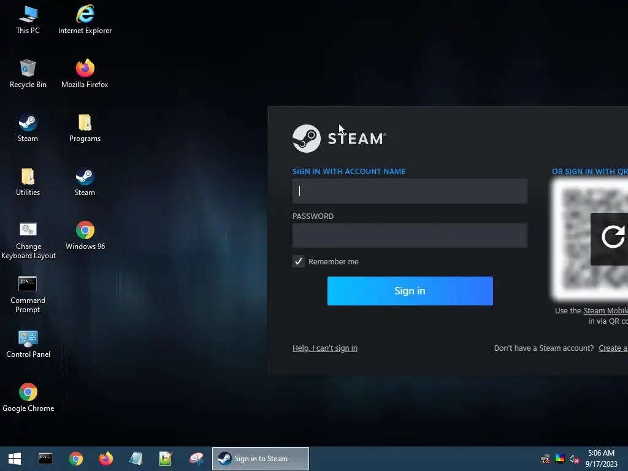Open the Utilities folder on desktop
This screenshot has width=628, height=471.
click(x=28, y=182)
